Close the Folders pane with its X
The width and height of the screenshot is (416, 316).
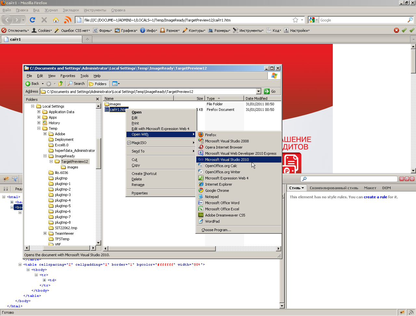point(97,99)
